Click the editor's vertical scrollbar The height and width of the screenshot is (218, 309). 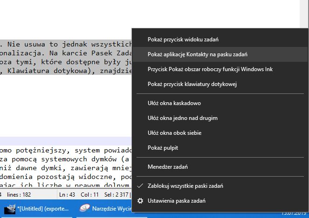[x=304, y=14]
